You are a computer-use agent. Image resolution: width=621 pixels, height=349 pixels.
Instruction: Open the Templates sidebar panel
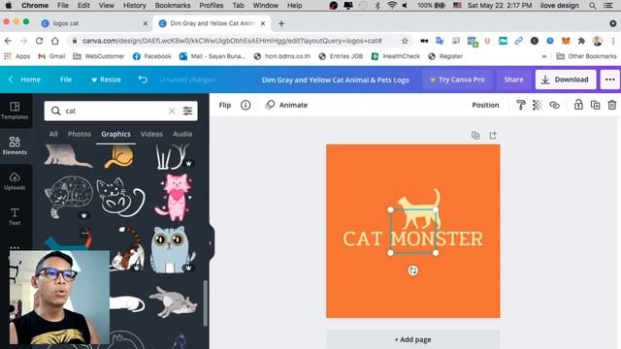coord(15,111)
